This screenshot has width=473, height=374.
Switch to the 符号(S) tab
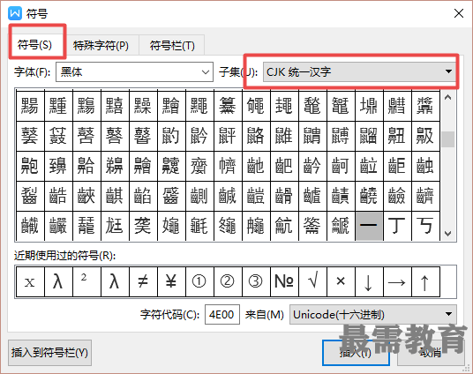(37, 45)
